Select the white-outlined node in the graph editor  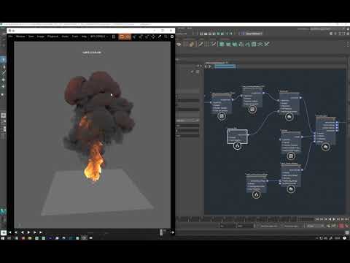(x=238, y=137)
